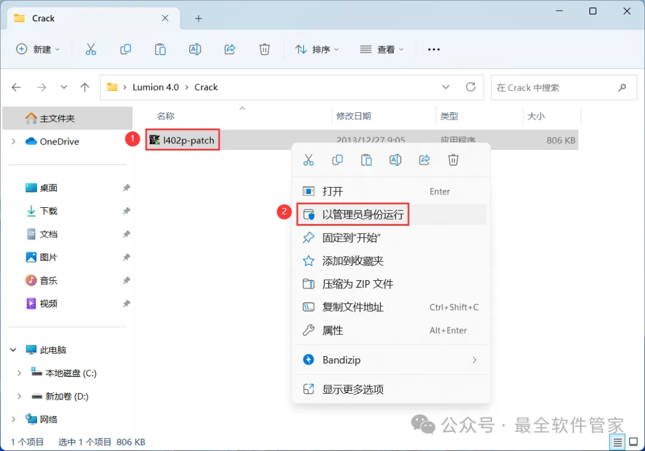Select the l402p-patch file

182,140
